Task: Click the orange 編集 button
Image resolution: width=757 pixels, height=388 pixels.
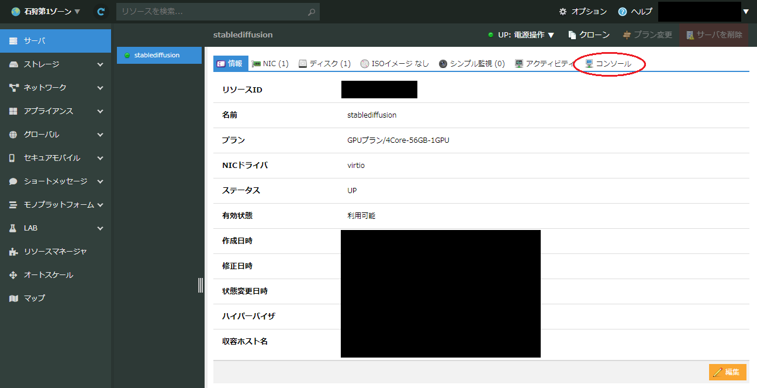Action: pos(727,372)
